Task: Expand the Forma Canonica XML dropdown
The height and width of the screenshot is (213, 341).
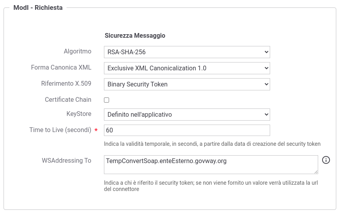Action: [187, 68]
